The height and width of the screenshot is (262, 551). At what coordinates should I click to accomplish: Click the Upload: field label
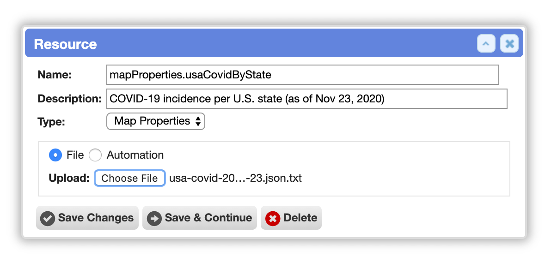69,178
